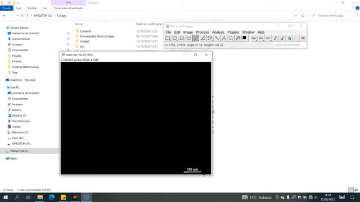Image resolution: width=360 pixels, height=202 pixels.
Task: Expand the address bar history dropdown
Action: coord(295,16)
